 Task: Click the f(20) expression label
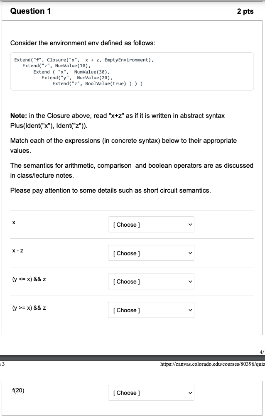(17, 390)
